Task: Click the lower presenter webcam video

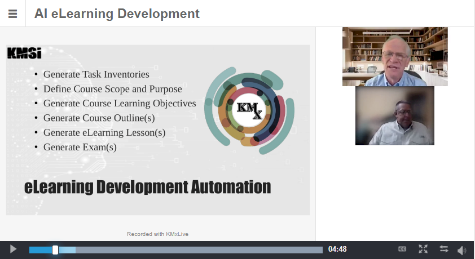Action: (x=395, y=116)
